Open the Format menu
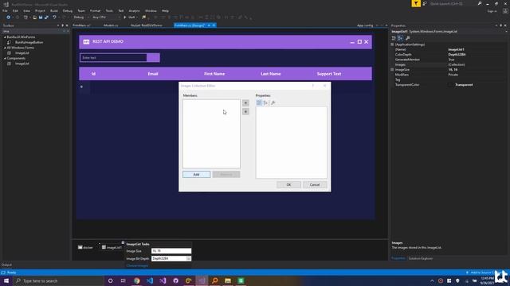The image size is (510, 286). (x=95, y=10)
